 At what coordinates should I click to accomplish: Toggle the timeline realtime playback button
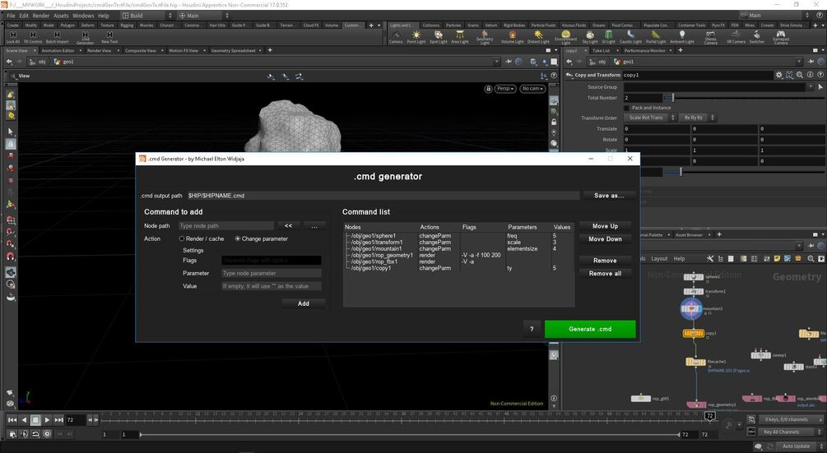click(x=47, y=434)
